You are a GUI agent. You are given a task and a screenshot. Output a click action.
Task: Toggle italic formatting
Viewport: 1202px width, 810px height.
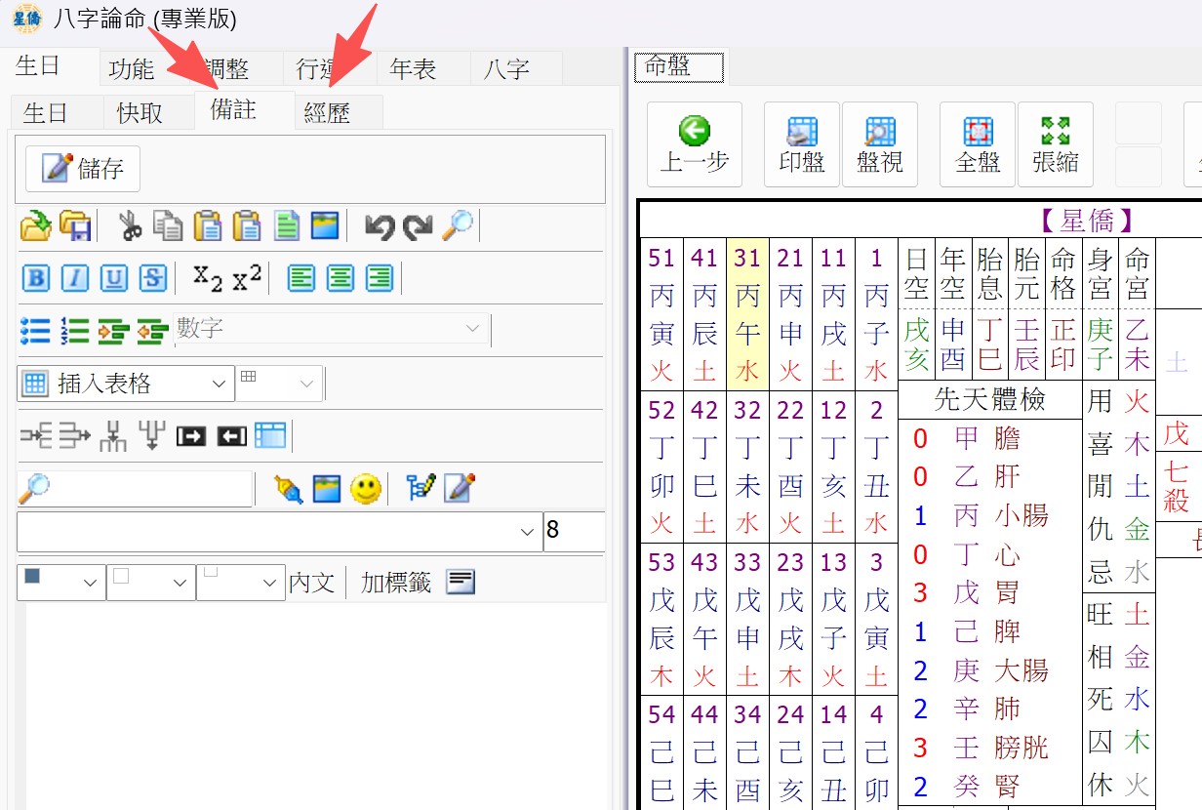pyautogui.click(x=75, y=278)
